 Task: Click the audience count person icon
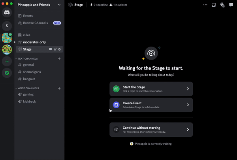(x=111, y=5)
